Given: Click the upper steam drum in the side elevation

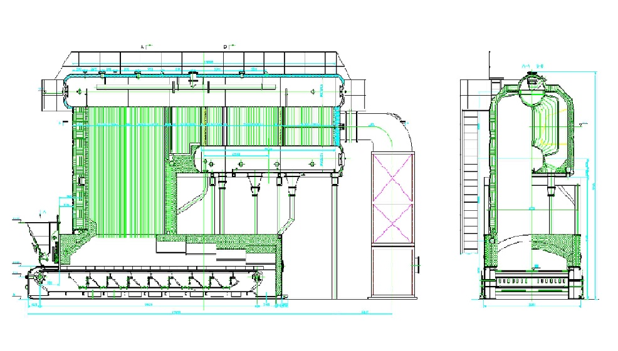Looking at the screenshot, I should click(207, 92).
